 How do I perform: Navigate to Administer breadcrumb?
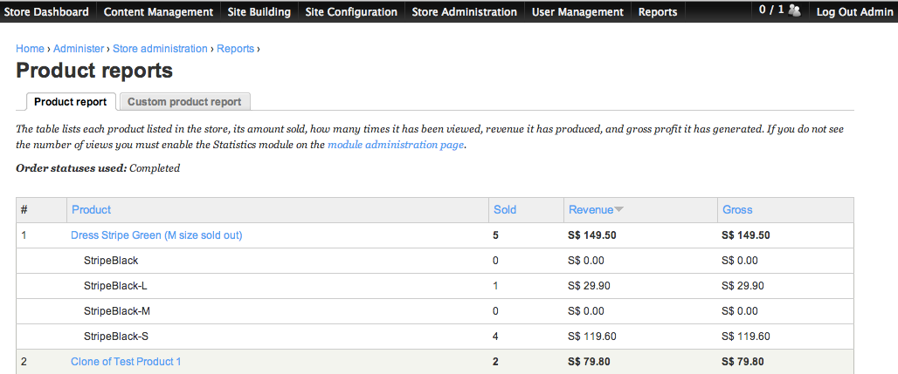pyautogui.click(x=79, y=49)
